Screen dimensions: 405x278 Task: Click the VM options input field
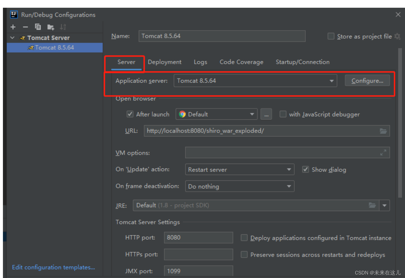287,152
